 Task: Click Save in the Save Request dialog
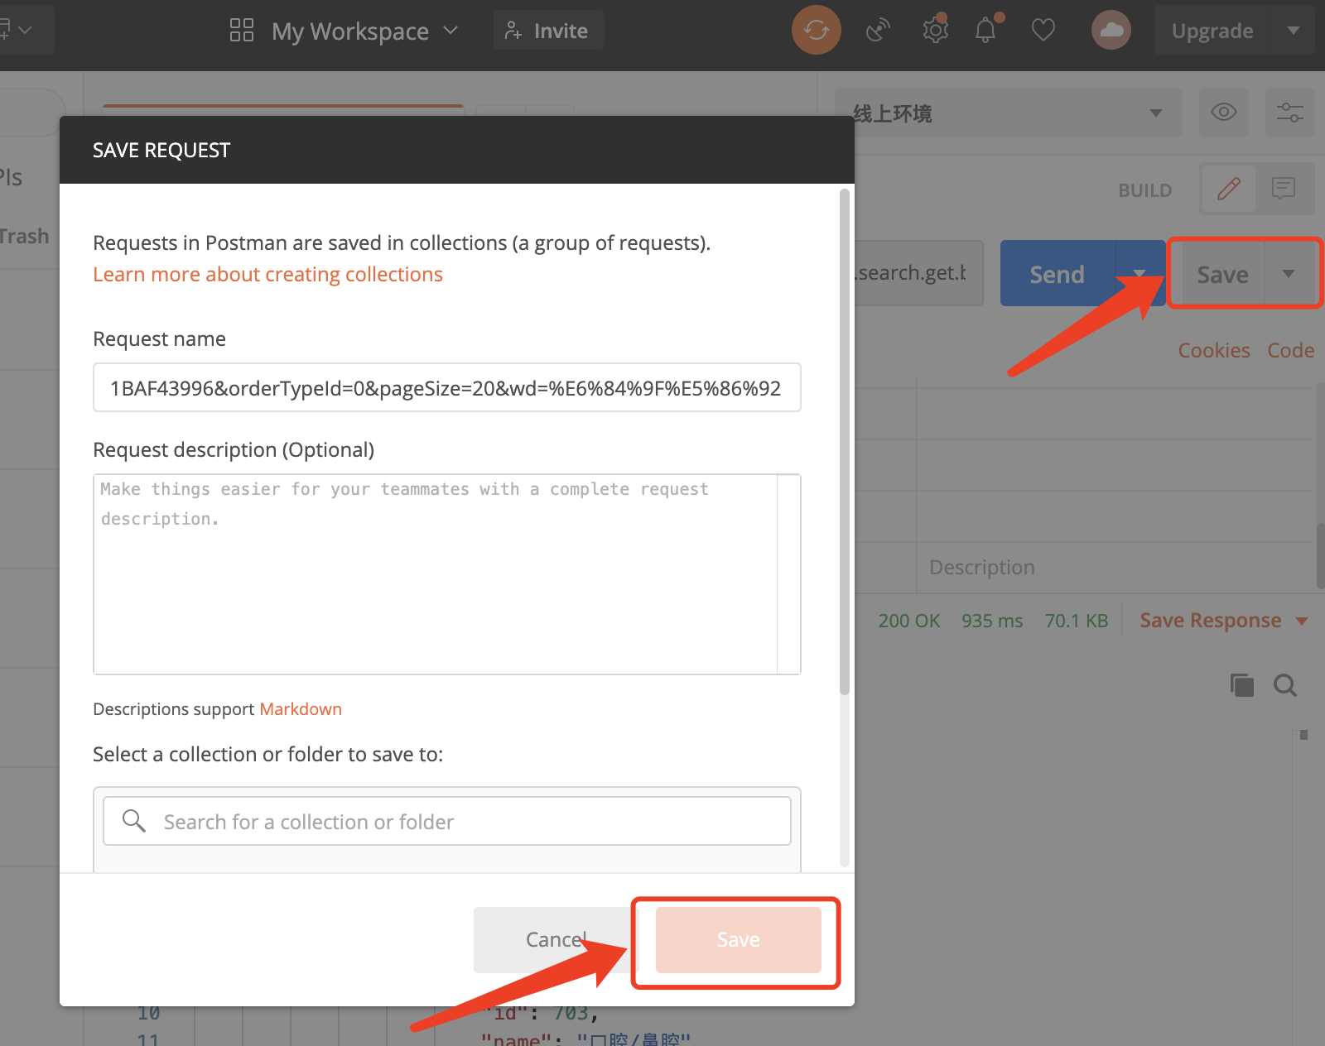pyautogui.click(x=738, y=940)
